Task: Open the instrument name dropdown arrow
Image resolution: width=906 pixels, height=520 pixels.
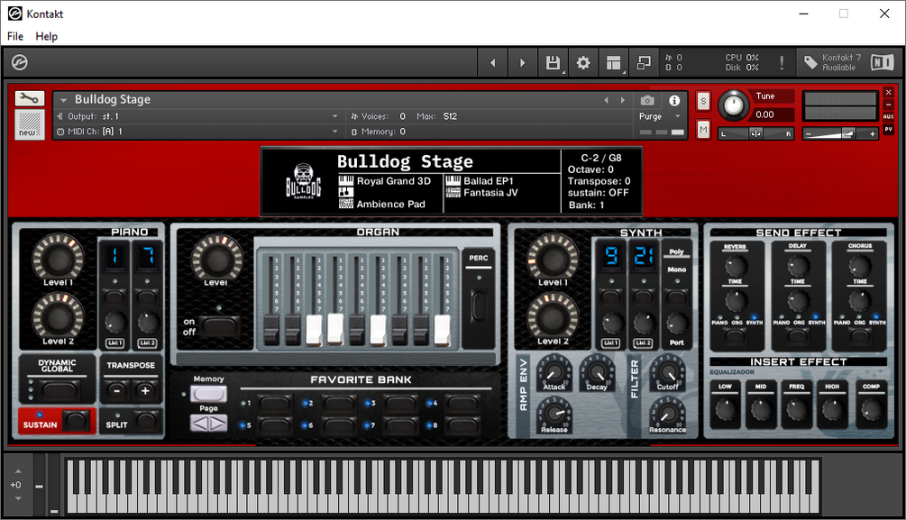Action: [64, 101]
